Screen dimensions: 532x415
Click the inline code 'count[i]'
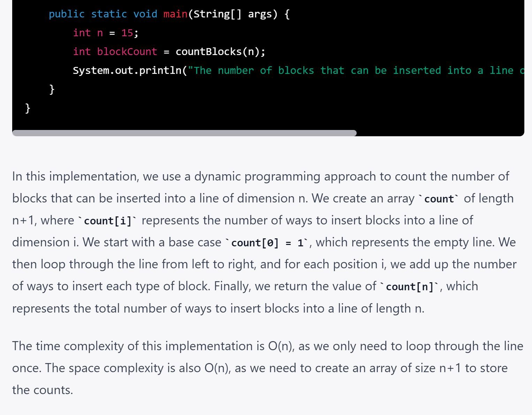click(x=107, y=221)
